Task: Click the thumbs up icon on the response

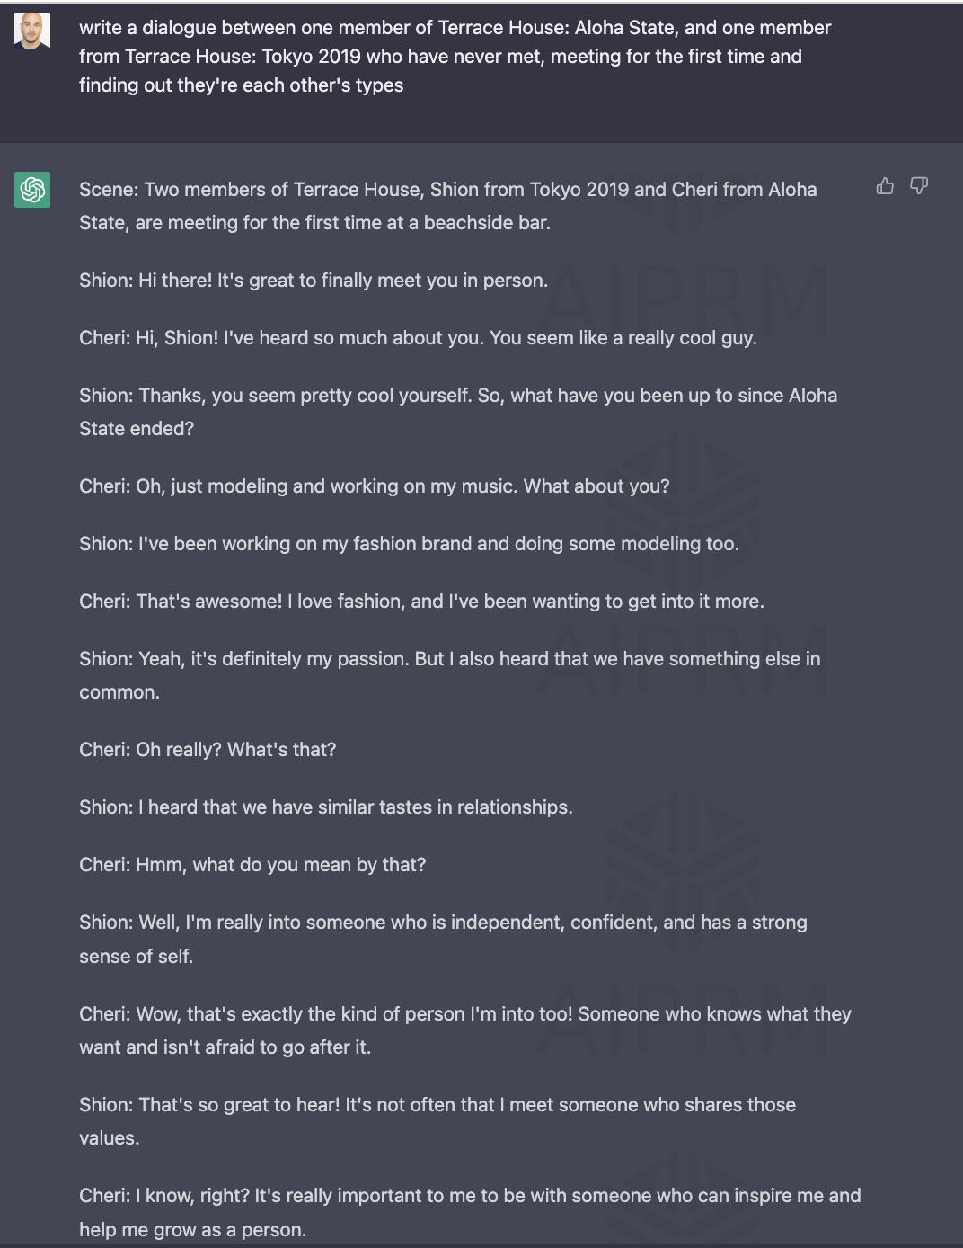Action: point(885,186)
